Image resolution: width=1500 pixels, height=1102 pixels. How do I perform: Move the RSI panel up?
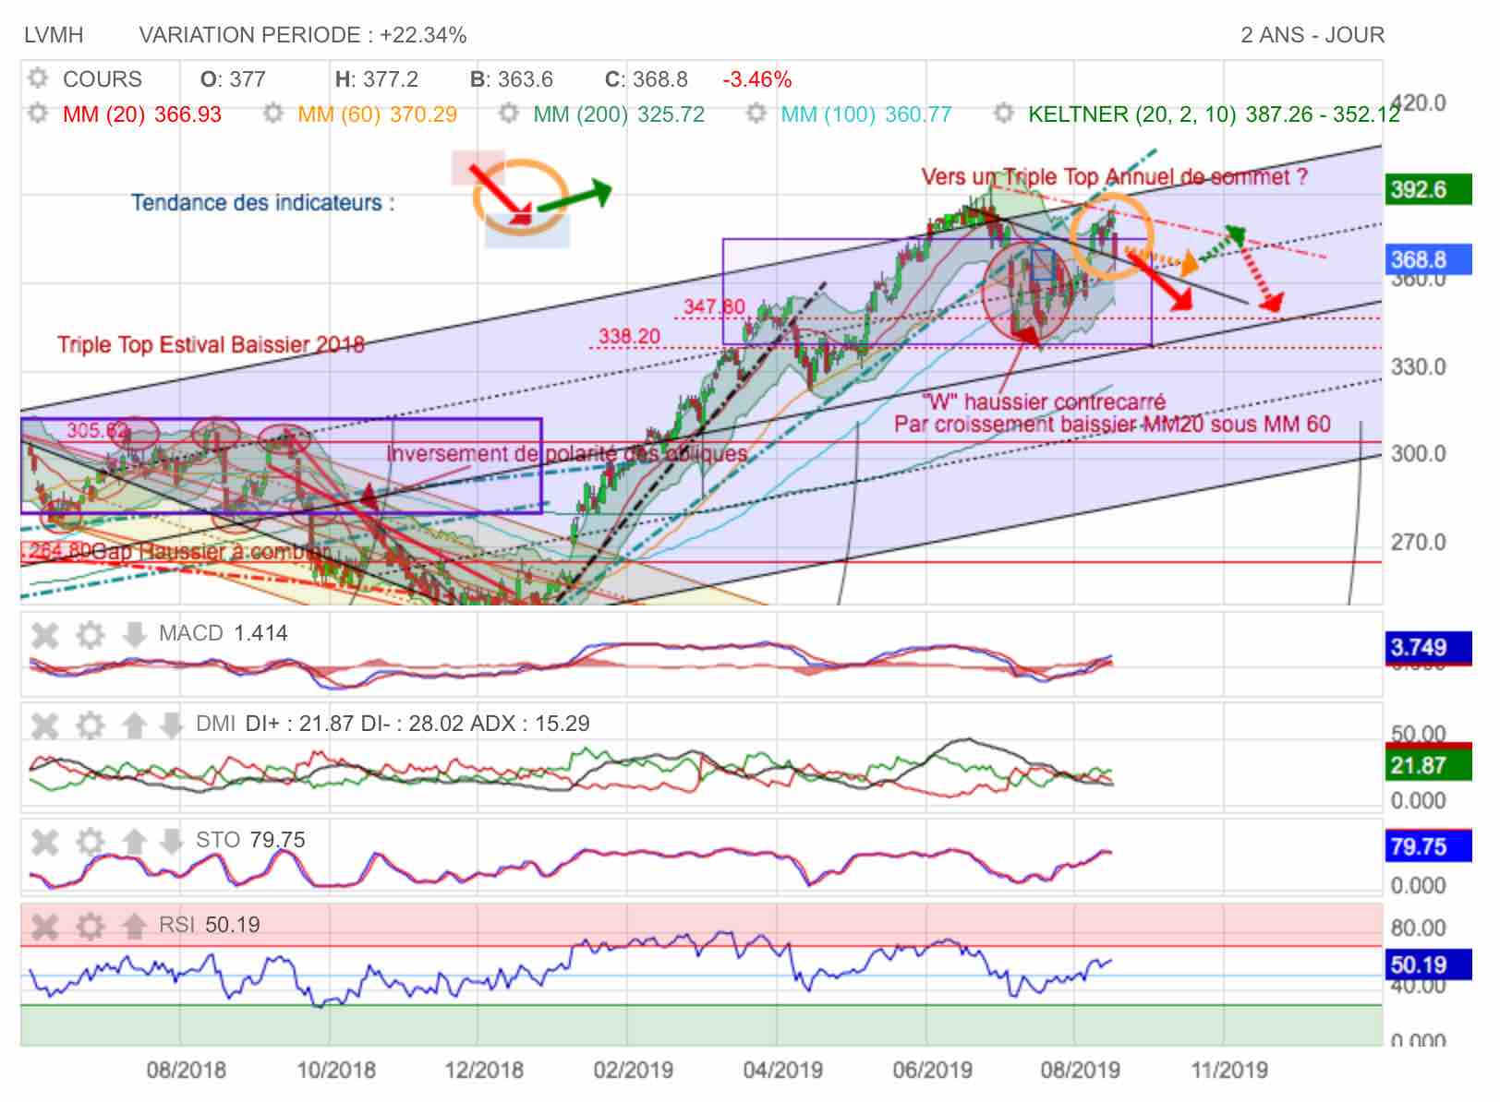coord(134,926)
